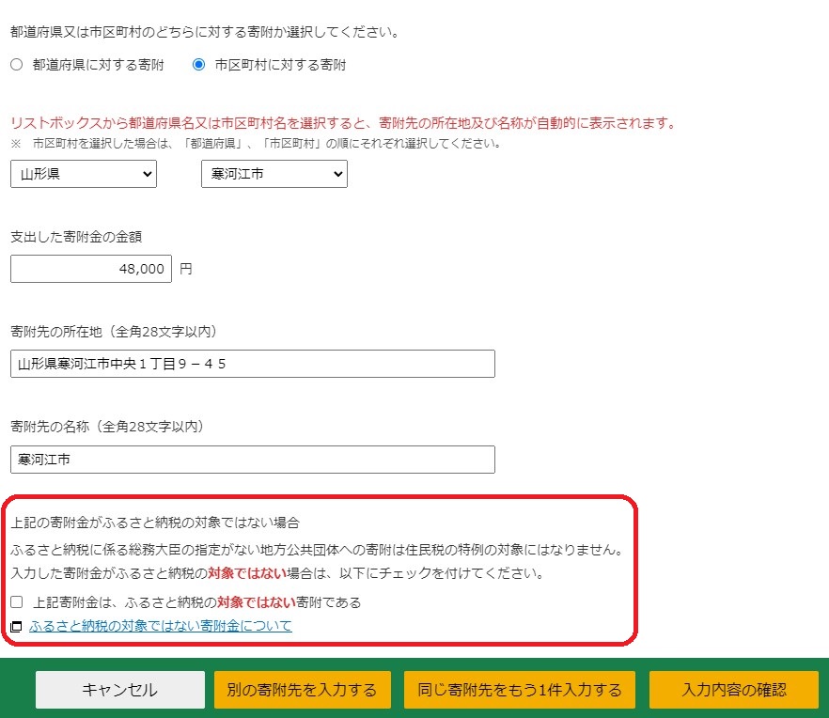
Task: Click the ※ 市区町村を選択した場合は note text
Action: tap(256, 143)
